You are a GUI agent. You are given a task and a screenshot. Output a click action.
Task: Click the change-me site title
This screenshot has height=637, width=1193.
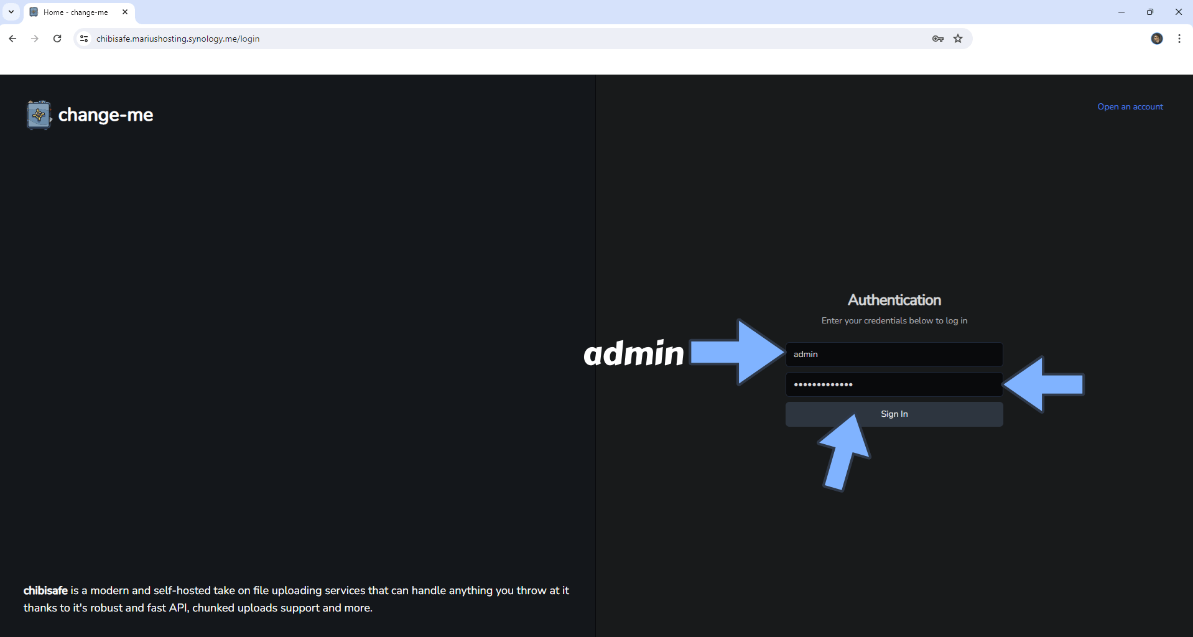(106, 115)
